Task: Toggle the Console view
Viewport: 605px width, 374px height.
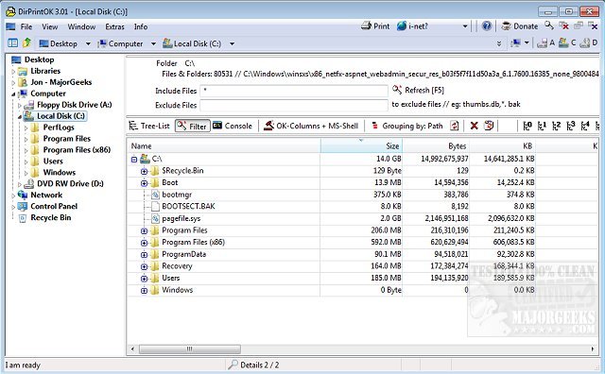Action: [x=233, y=126]
